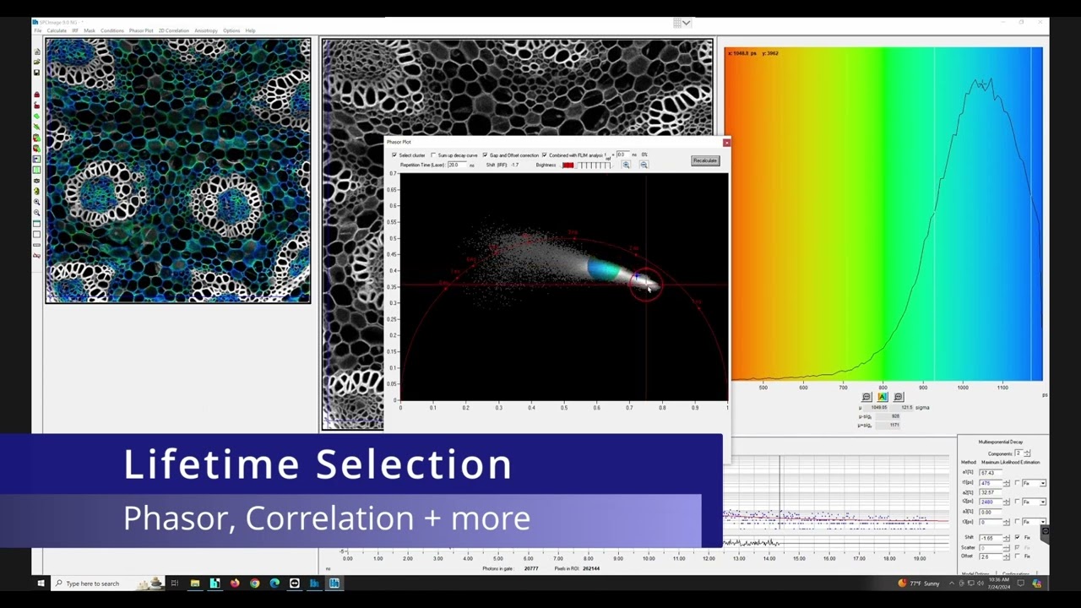Click the t1[ps] value field showing 475
The height and width of the screenshot is (608, 1081).
990,483
